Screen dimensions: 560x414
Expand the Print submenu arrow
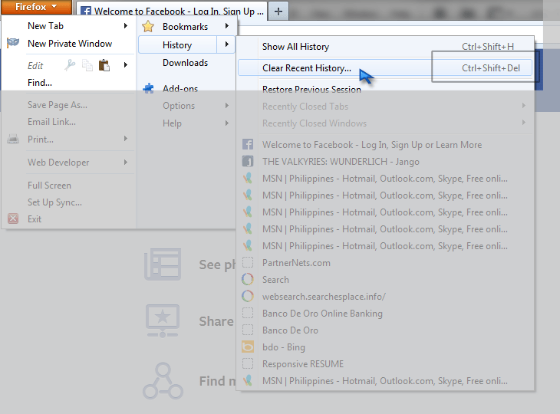point(126,139)
